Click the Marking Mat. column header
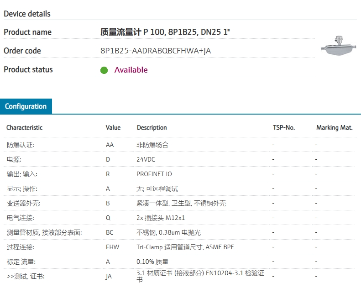Image resolution: width=361 pixels, height=288 pixels. point(334,127)
